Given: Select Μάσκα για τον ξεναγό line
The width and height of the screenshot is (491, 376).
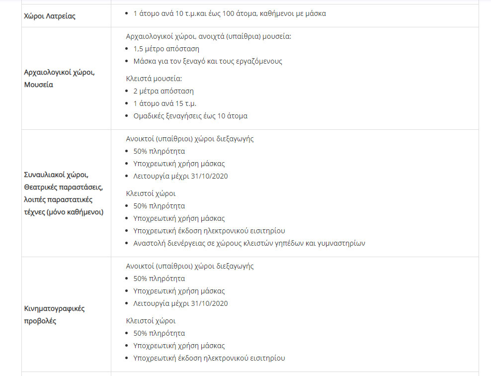Looking at the screenshot, I should 208,61.
